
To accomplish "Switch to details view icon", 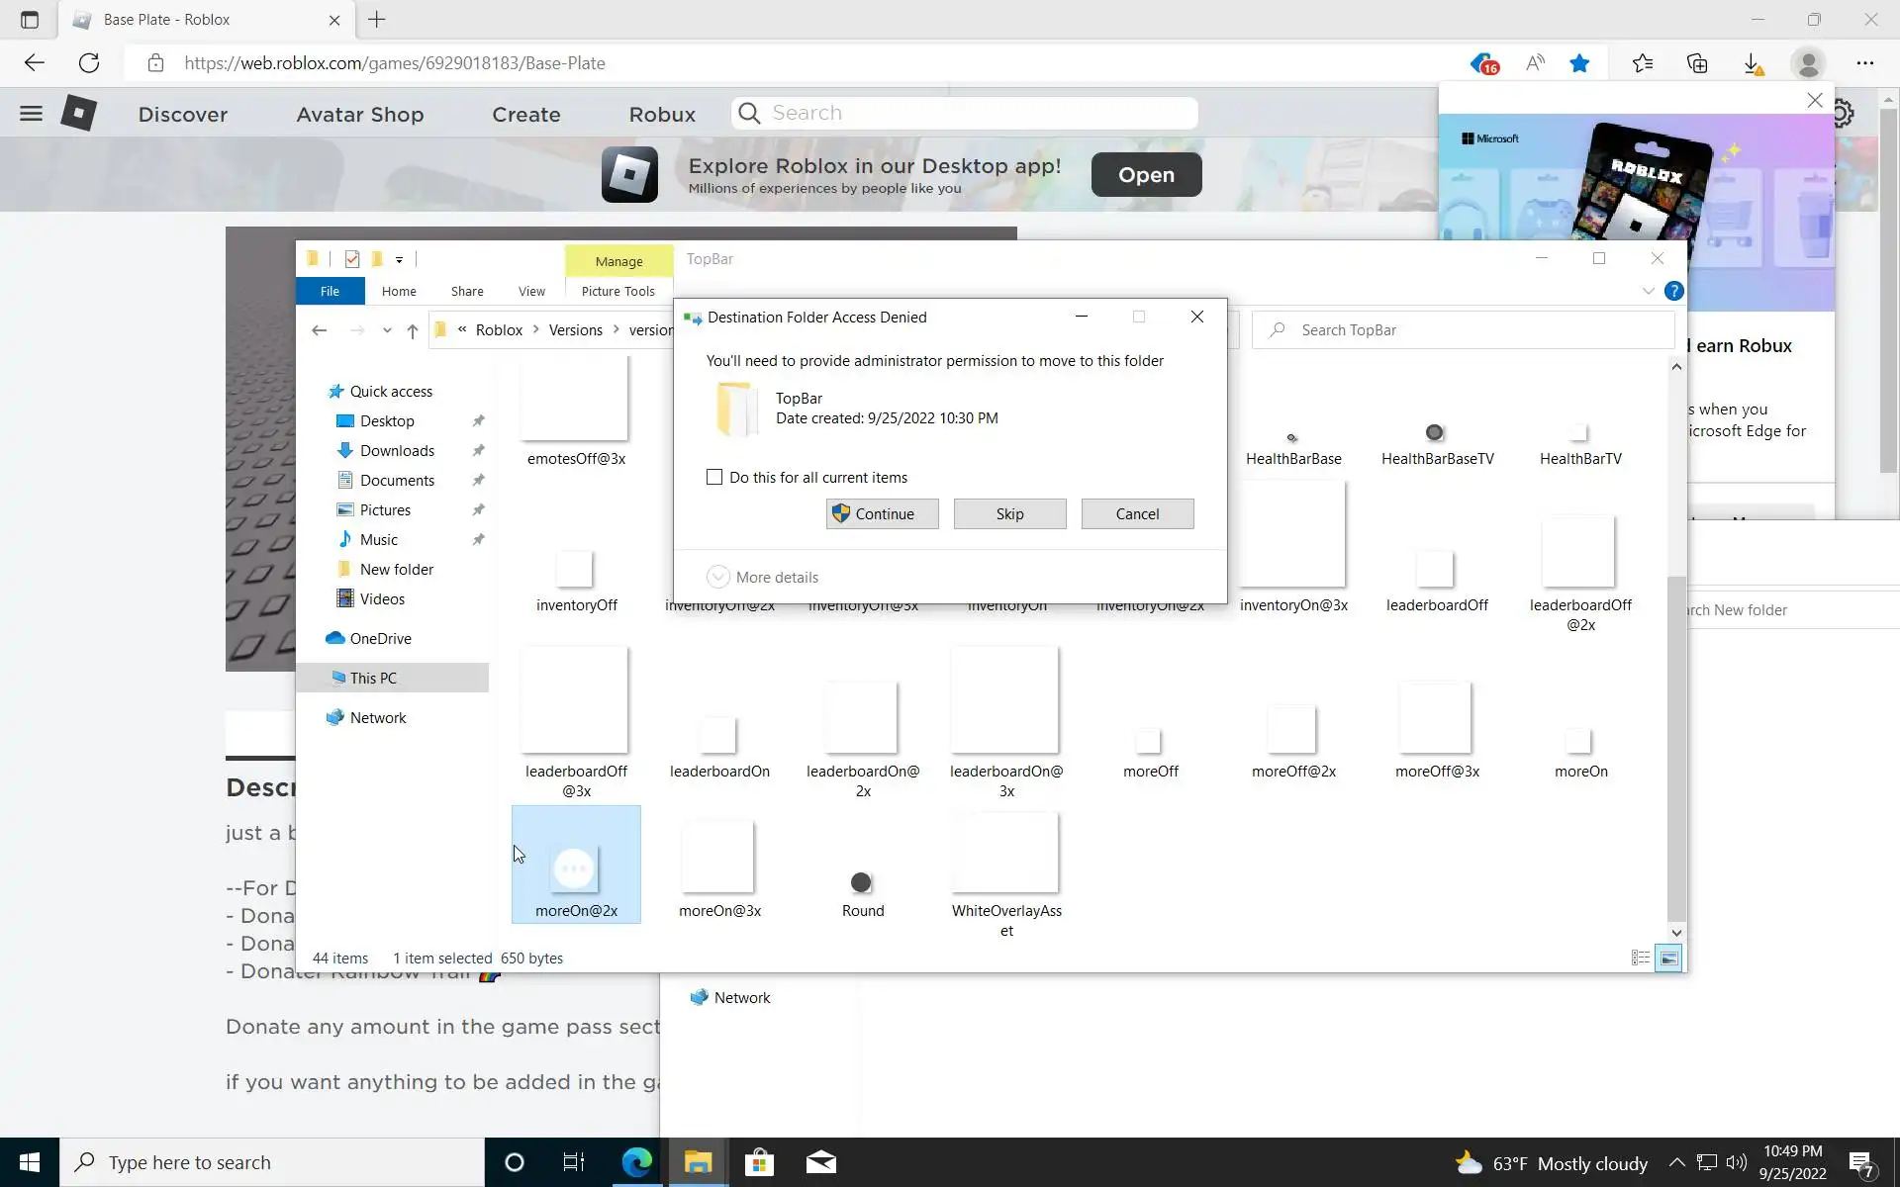I will [x=1640, y=958].
